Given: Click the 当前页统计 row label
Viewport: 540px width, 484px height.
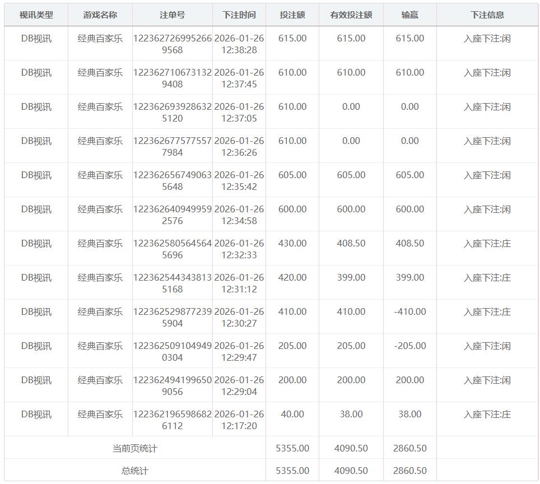Looking at the screenshot, I should tap(134, 449).
